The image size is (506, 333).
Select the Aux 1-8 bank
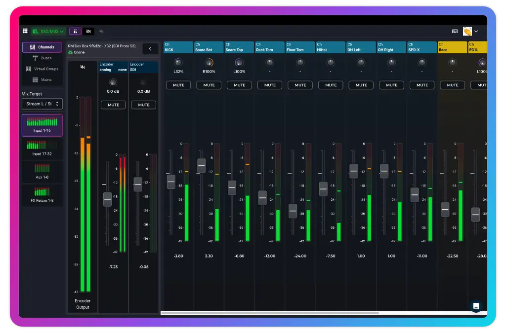42,170
